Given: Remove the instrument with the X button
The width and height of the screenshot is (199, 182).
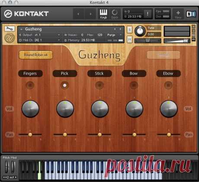Looking at the screenshot, I should 193,26.
